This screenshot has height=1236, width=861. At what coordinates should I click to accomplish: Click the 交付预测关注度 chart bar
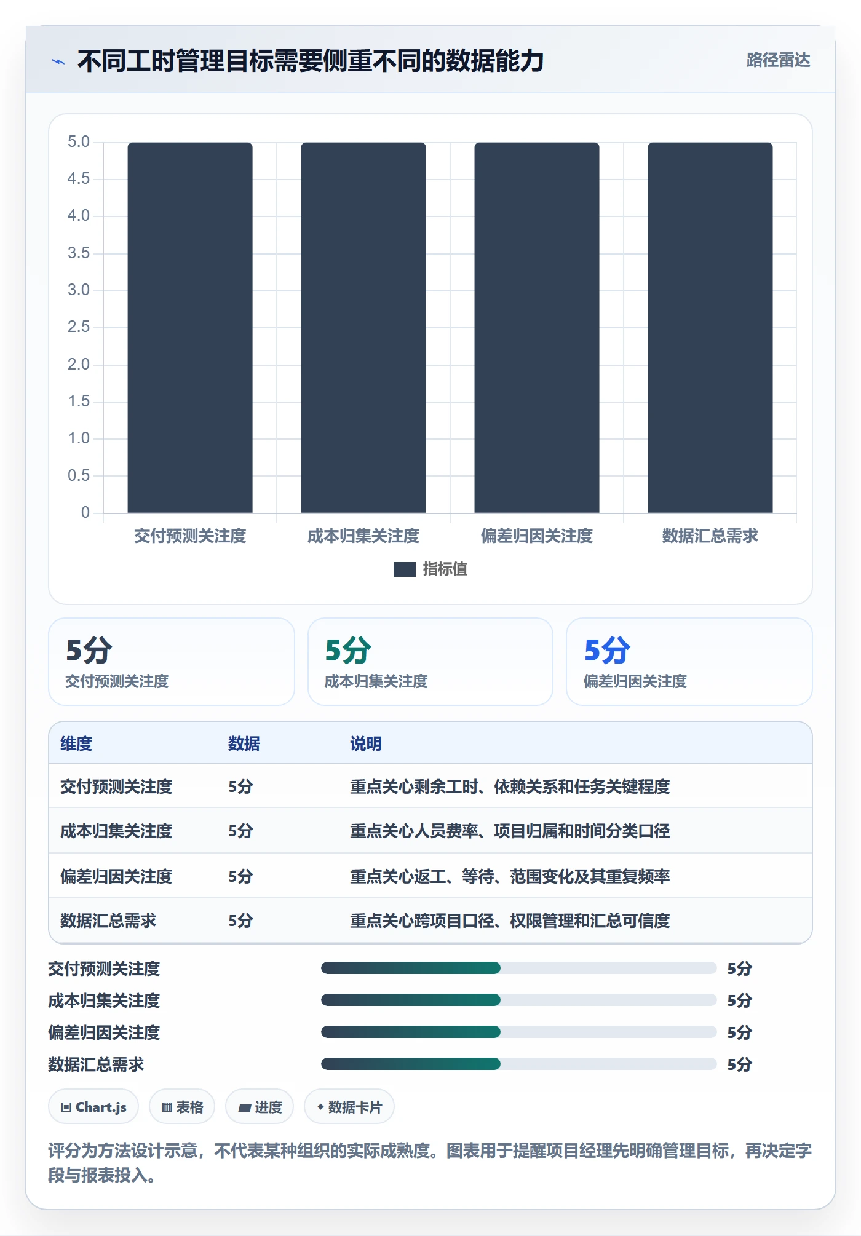(190, 327)
